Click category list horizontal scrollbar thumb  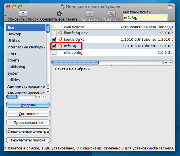[x=12, y=97]
